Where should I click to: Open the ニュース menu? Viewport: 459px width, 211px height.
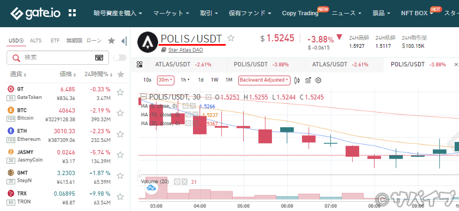tap(346, 13)
